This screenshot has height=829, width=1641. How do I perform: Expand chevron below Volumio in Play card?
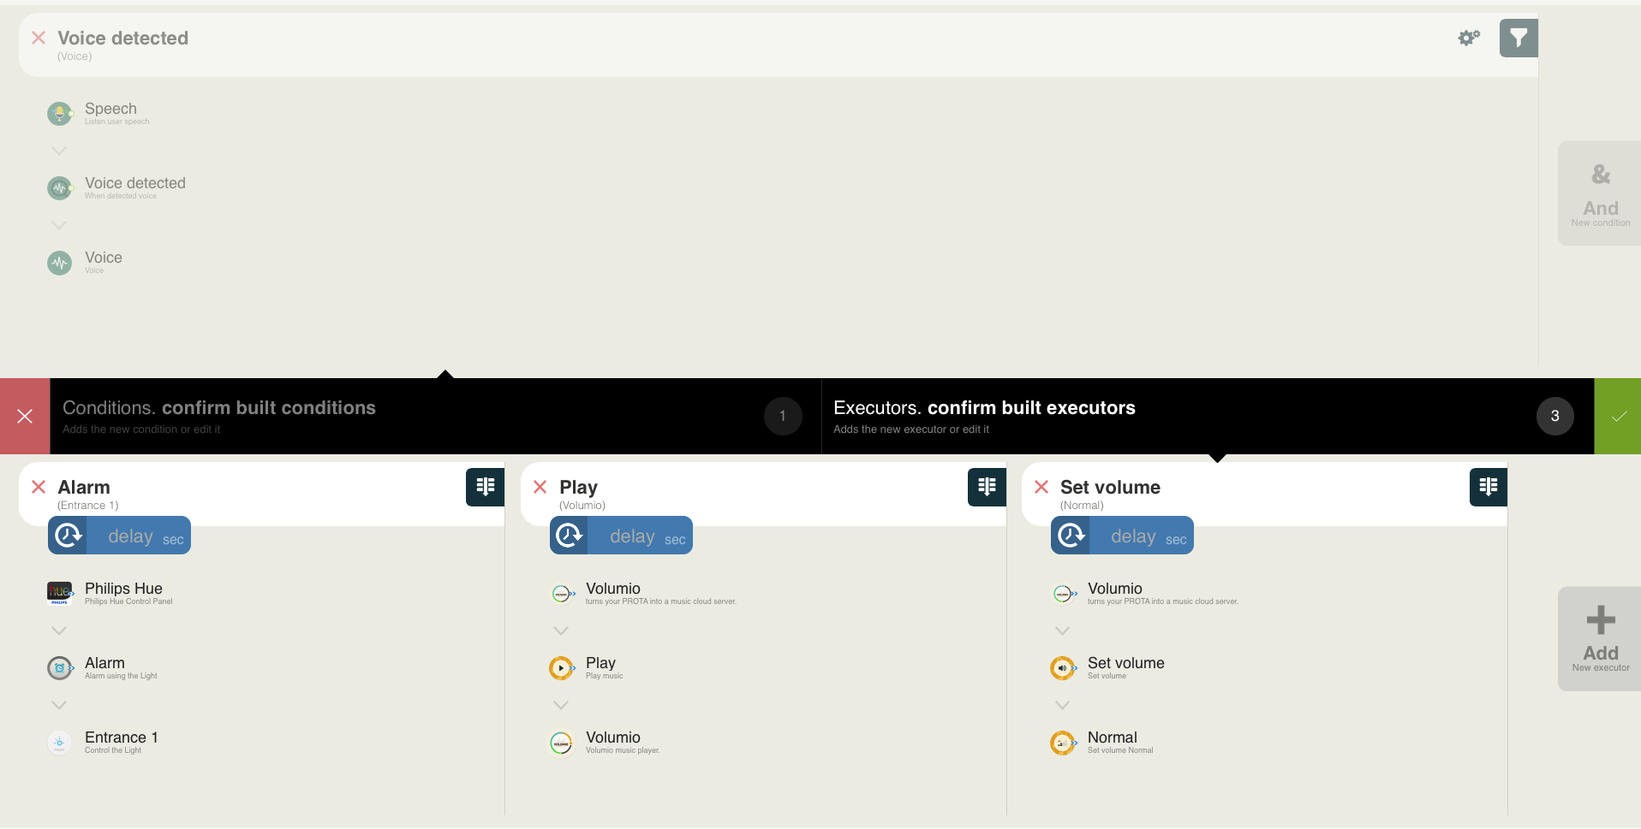[561, 631]
